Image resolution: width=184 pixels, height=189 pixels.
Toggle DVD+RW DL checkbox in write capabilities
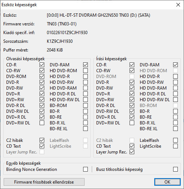click(132, 123)
